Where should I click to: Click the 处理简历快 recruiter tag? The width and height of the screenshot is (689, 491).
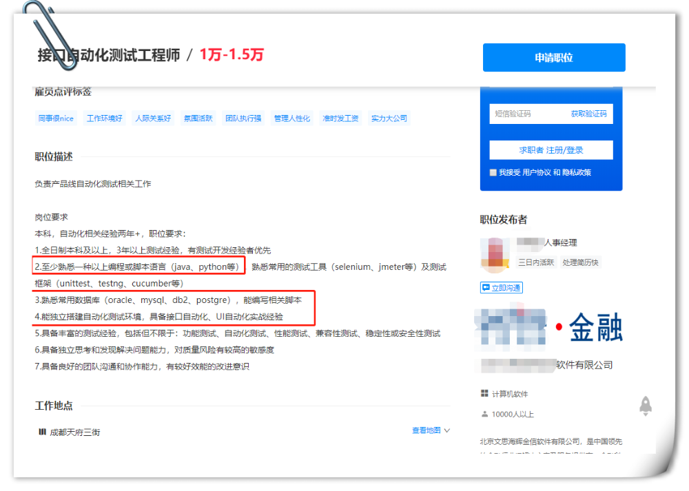pyautogui.click(x=580, y=262)
